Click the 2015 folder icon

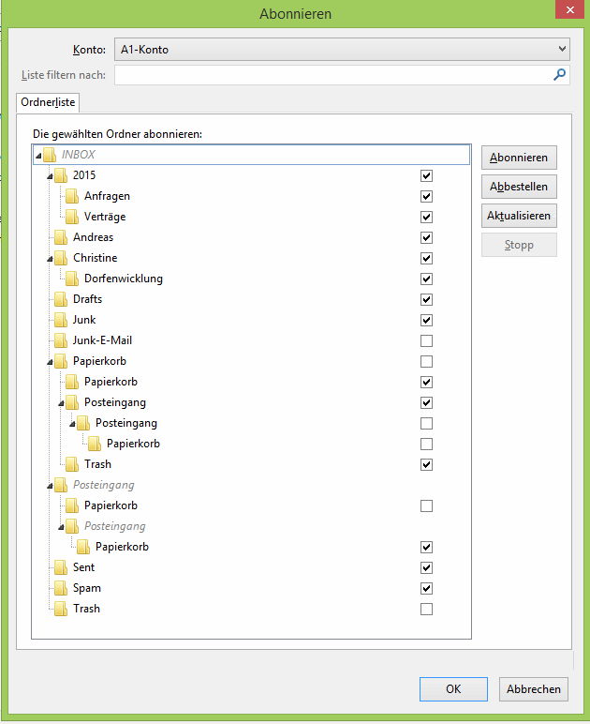point(60,175)
